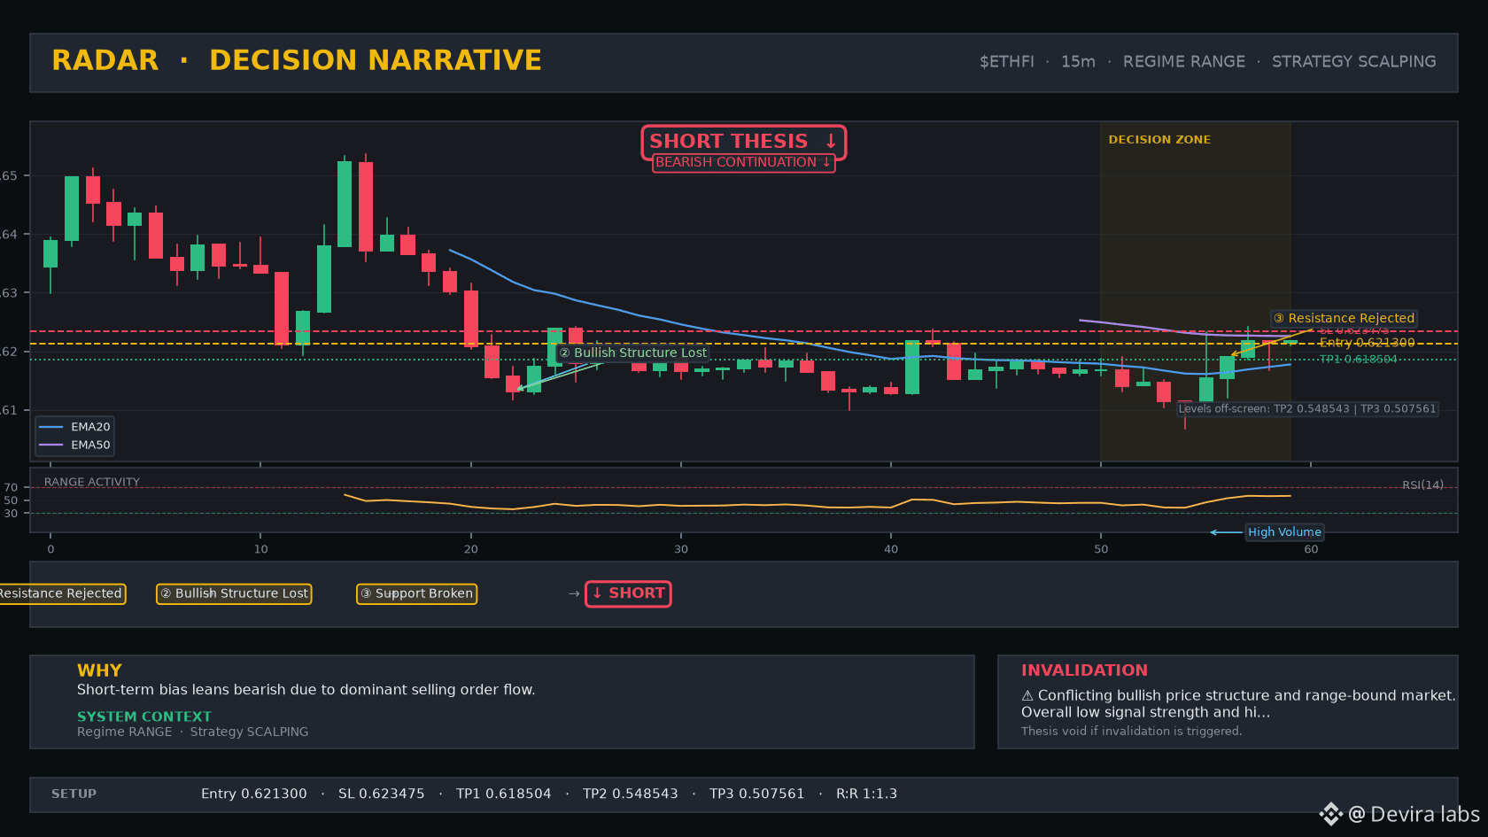Click the Regime RANGE Strategy SCALPING line under System Context
The width and height of the screenshot is (1488, 837).
[x=193, y=732]
